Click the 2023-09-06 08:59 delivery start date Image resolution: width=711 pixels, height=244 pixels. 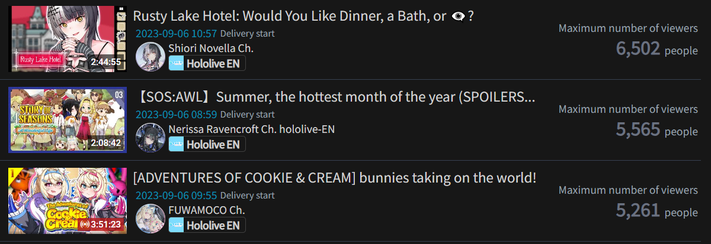click(177, 115)
